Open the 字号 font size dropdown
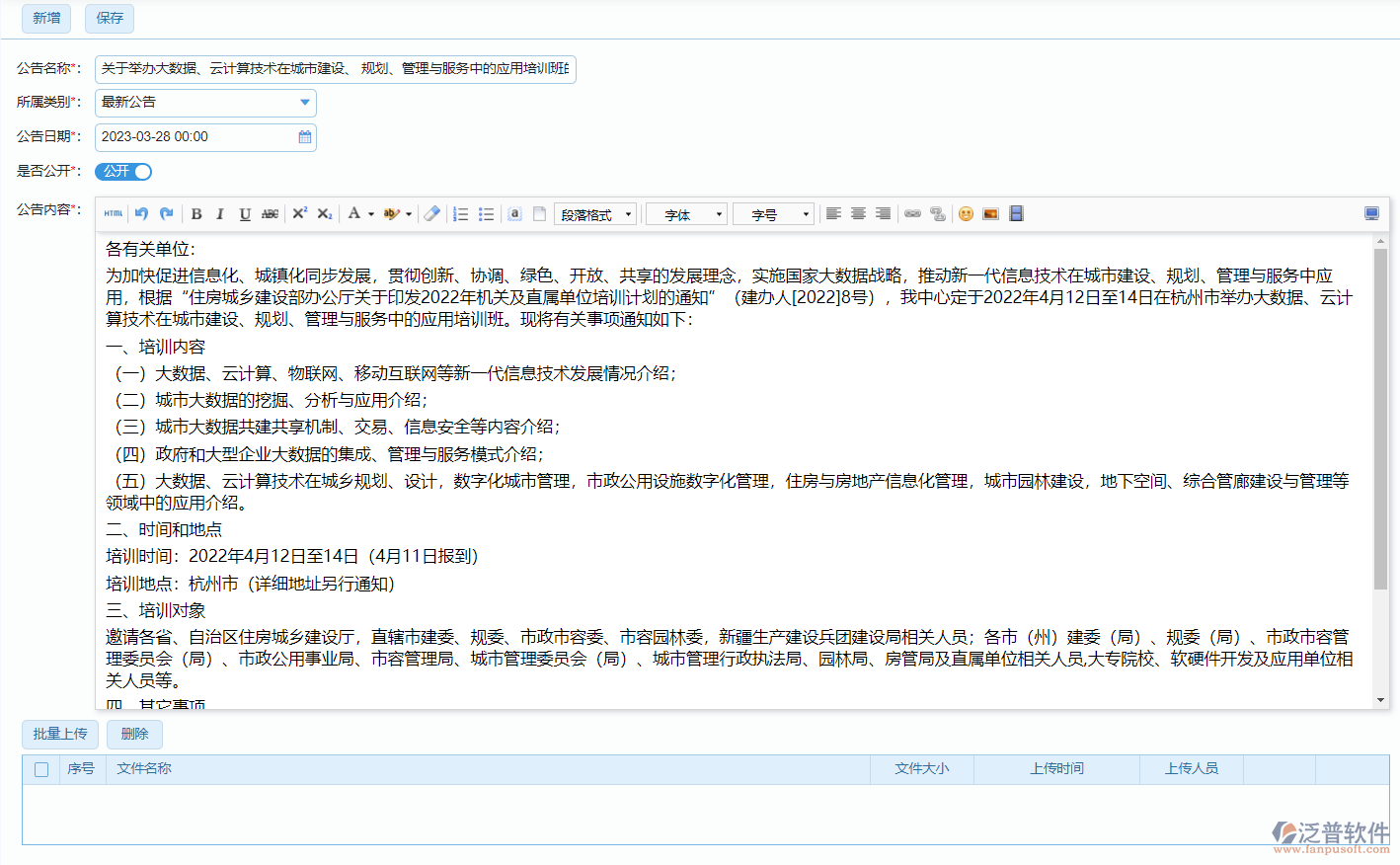 pyautogui.click(x=773, y=214)
